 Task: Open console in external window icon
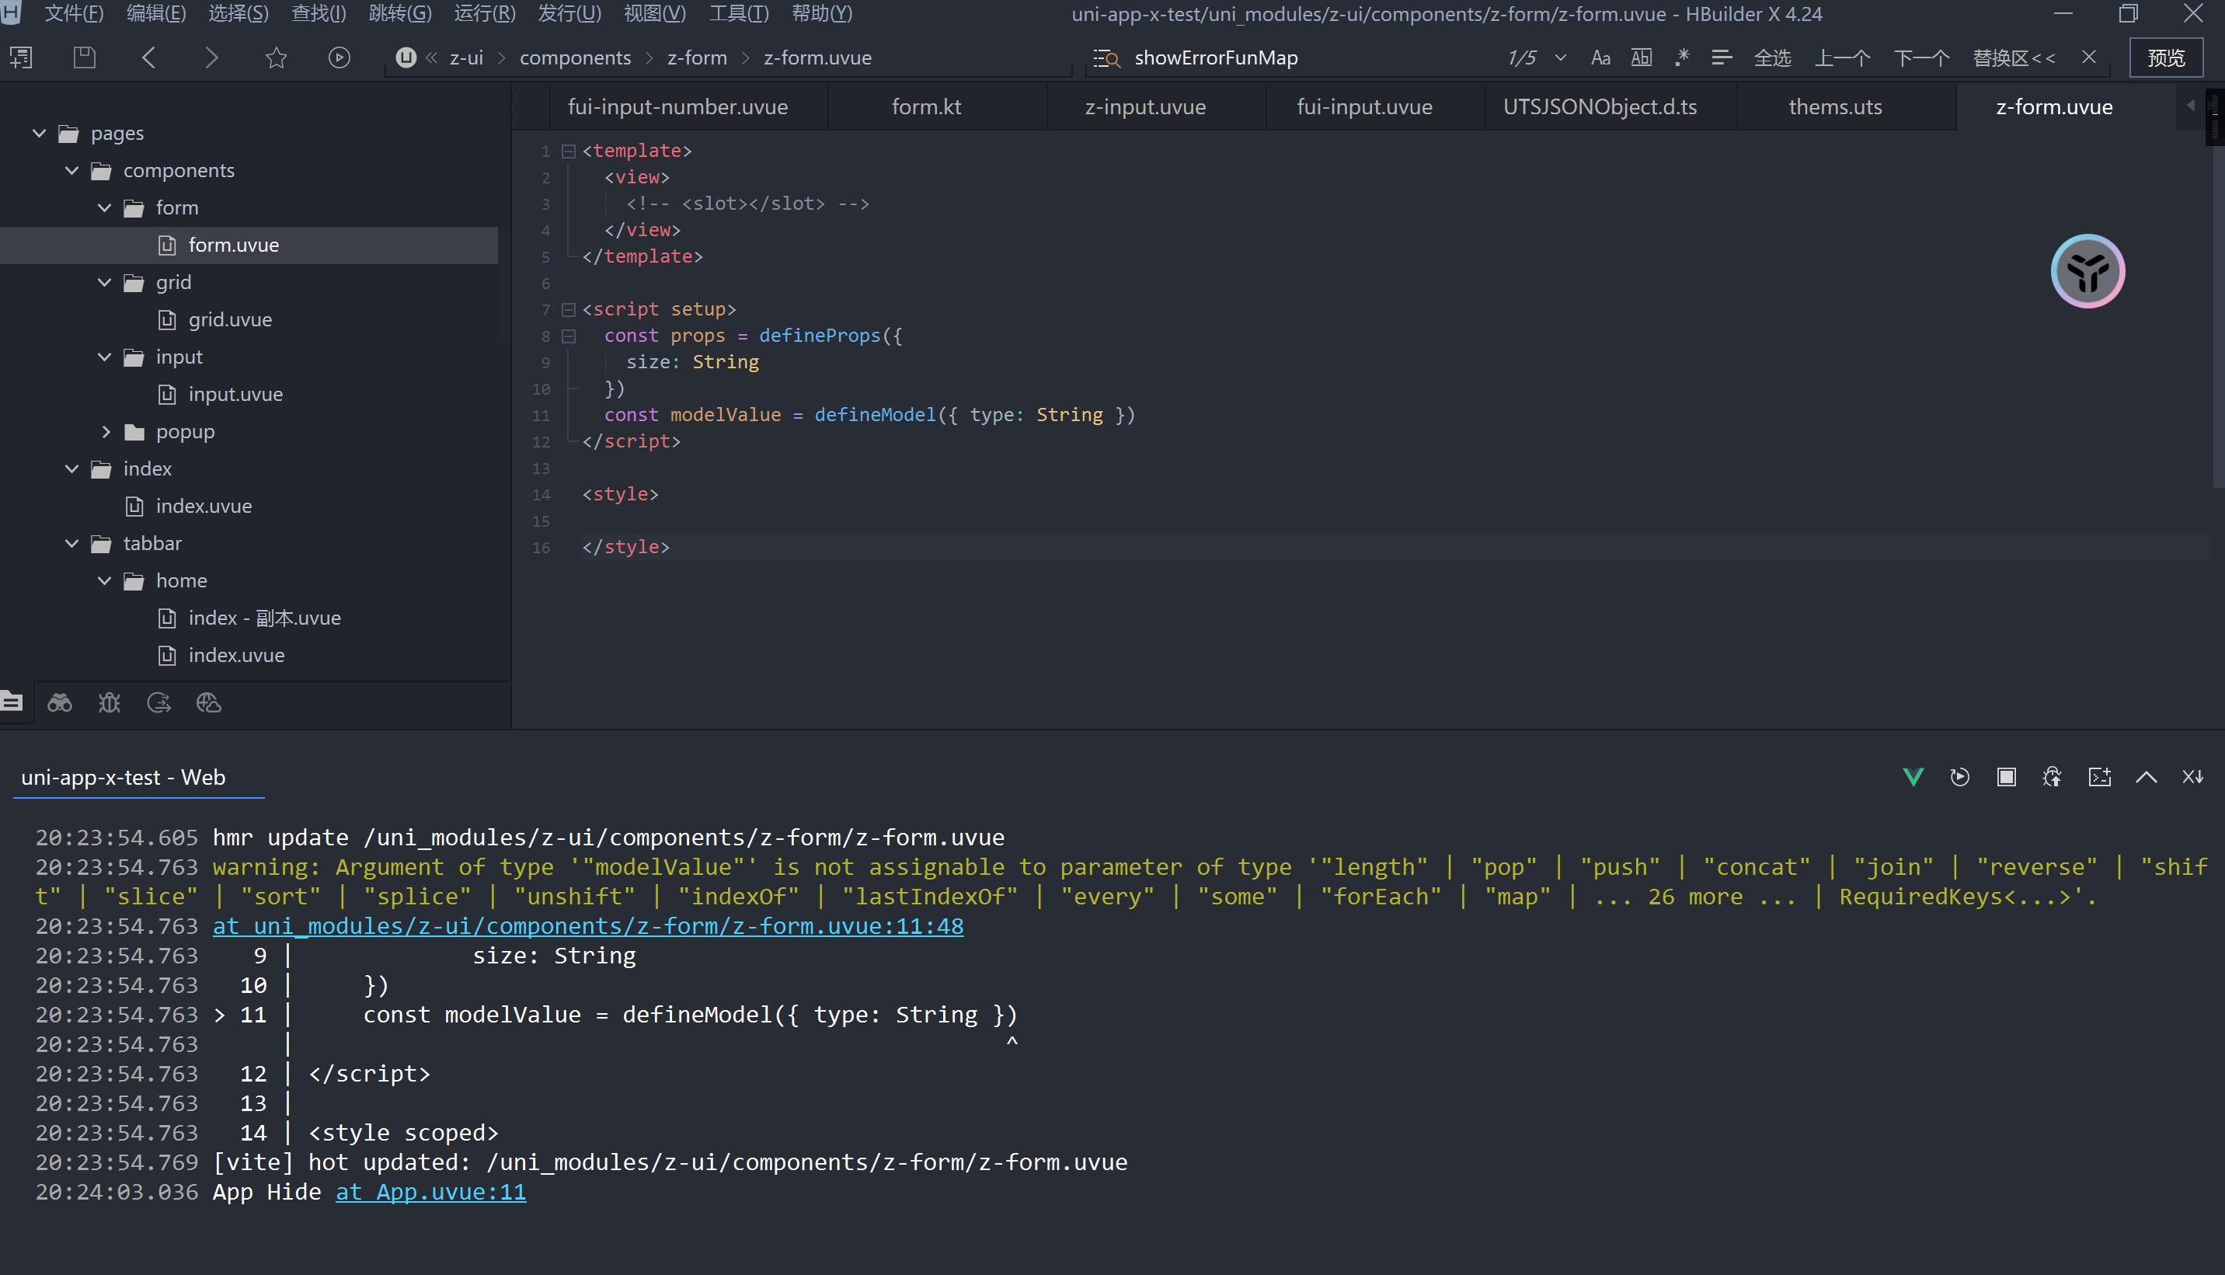click(x=2100, y=777)
